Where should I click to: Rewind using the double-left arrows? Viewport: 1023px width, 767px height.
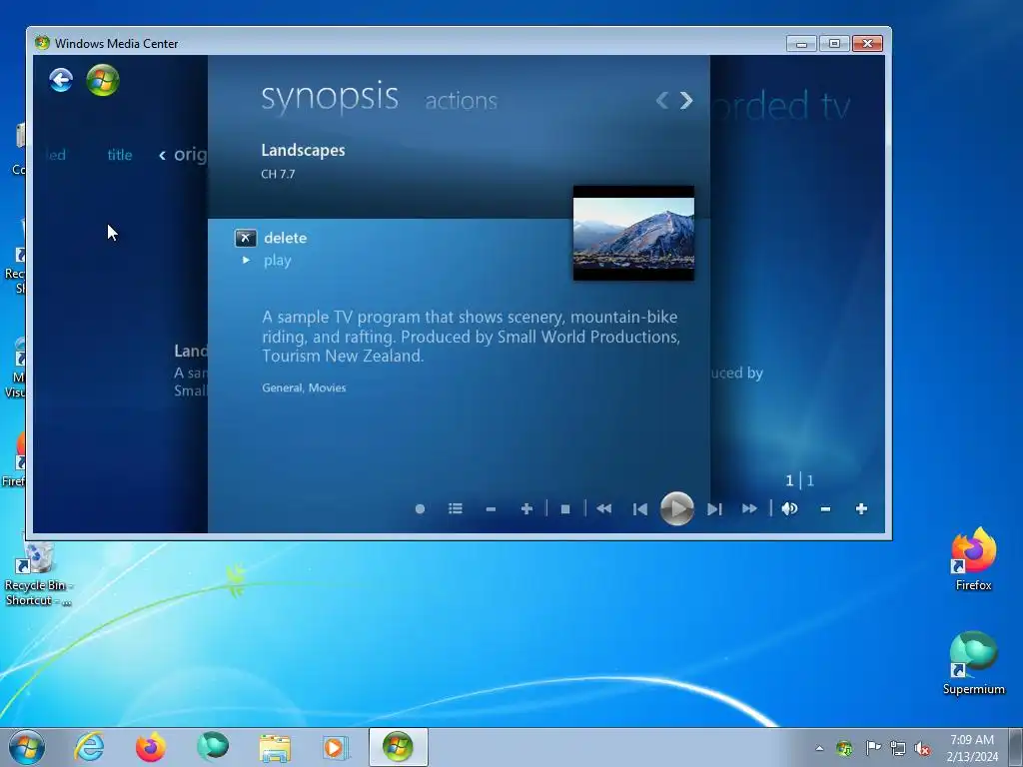coord(604,508)
